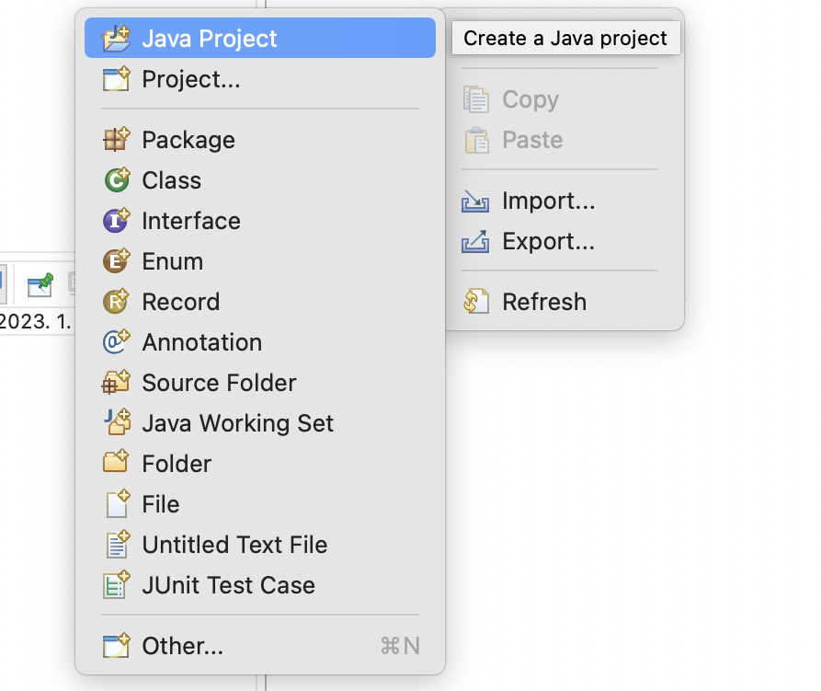Click the pin icon in the toolbar
Image resolution: width=821 pixels, height=691 pixels.
pyautogui.click(x=40, y=284)
